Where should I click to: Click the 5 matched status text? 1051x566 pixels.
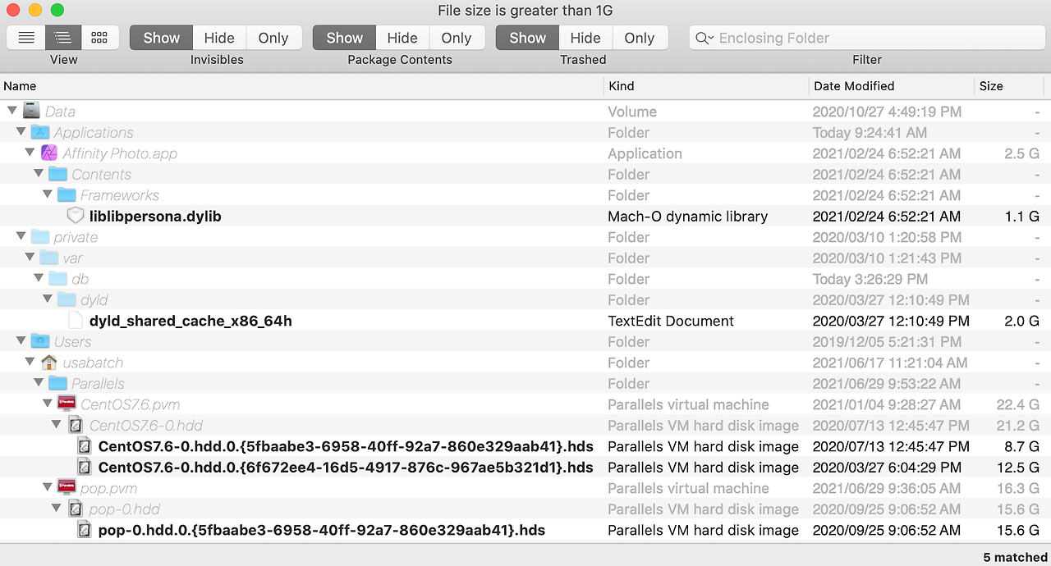coord(1015,557)
